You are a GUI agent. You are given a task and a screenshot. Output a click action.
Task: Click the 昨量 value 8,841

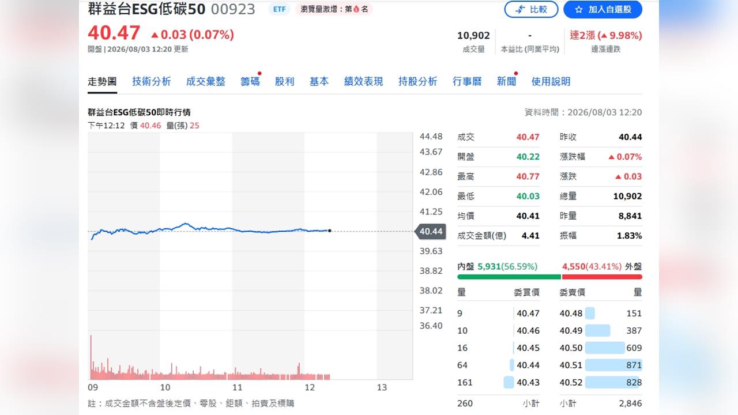click(x=630, y=216)
